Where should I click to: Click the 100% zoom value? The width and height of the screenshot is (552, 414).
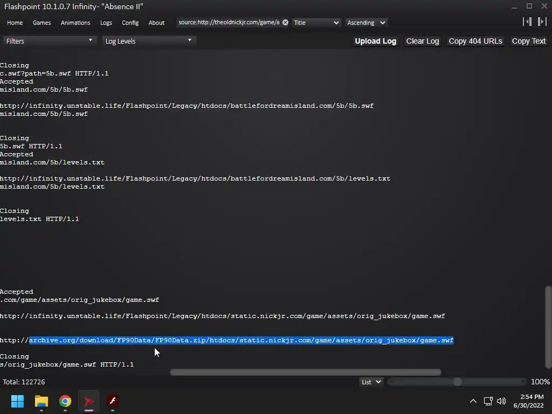(540, 382)
